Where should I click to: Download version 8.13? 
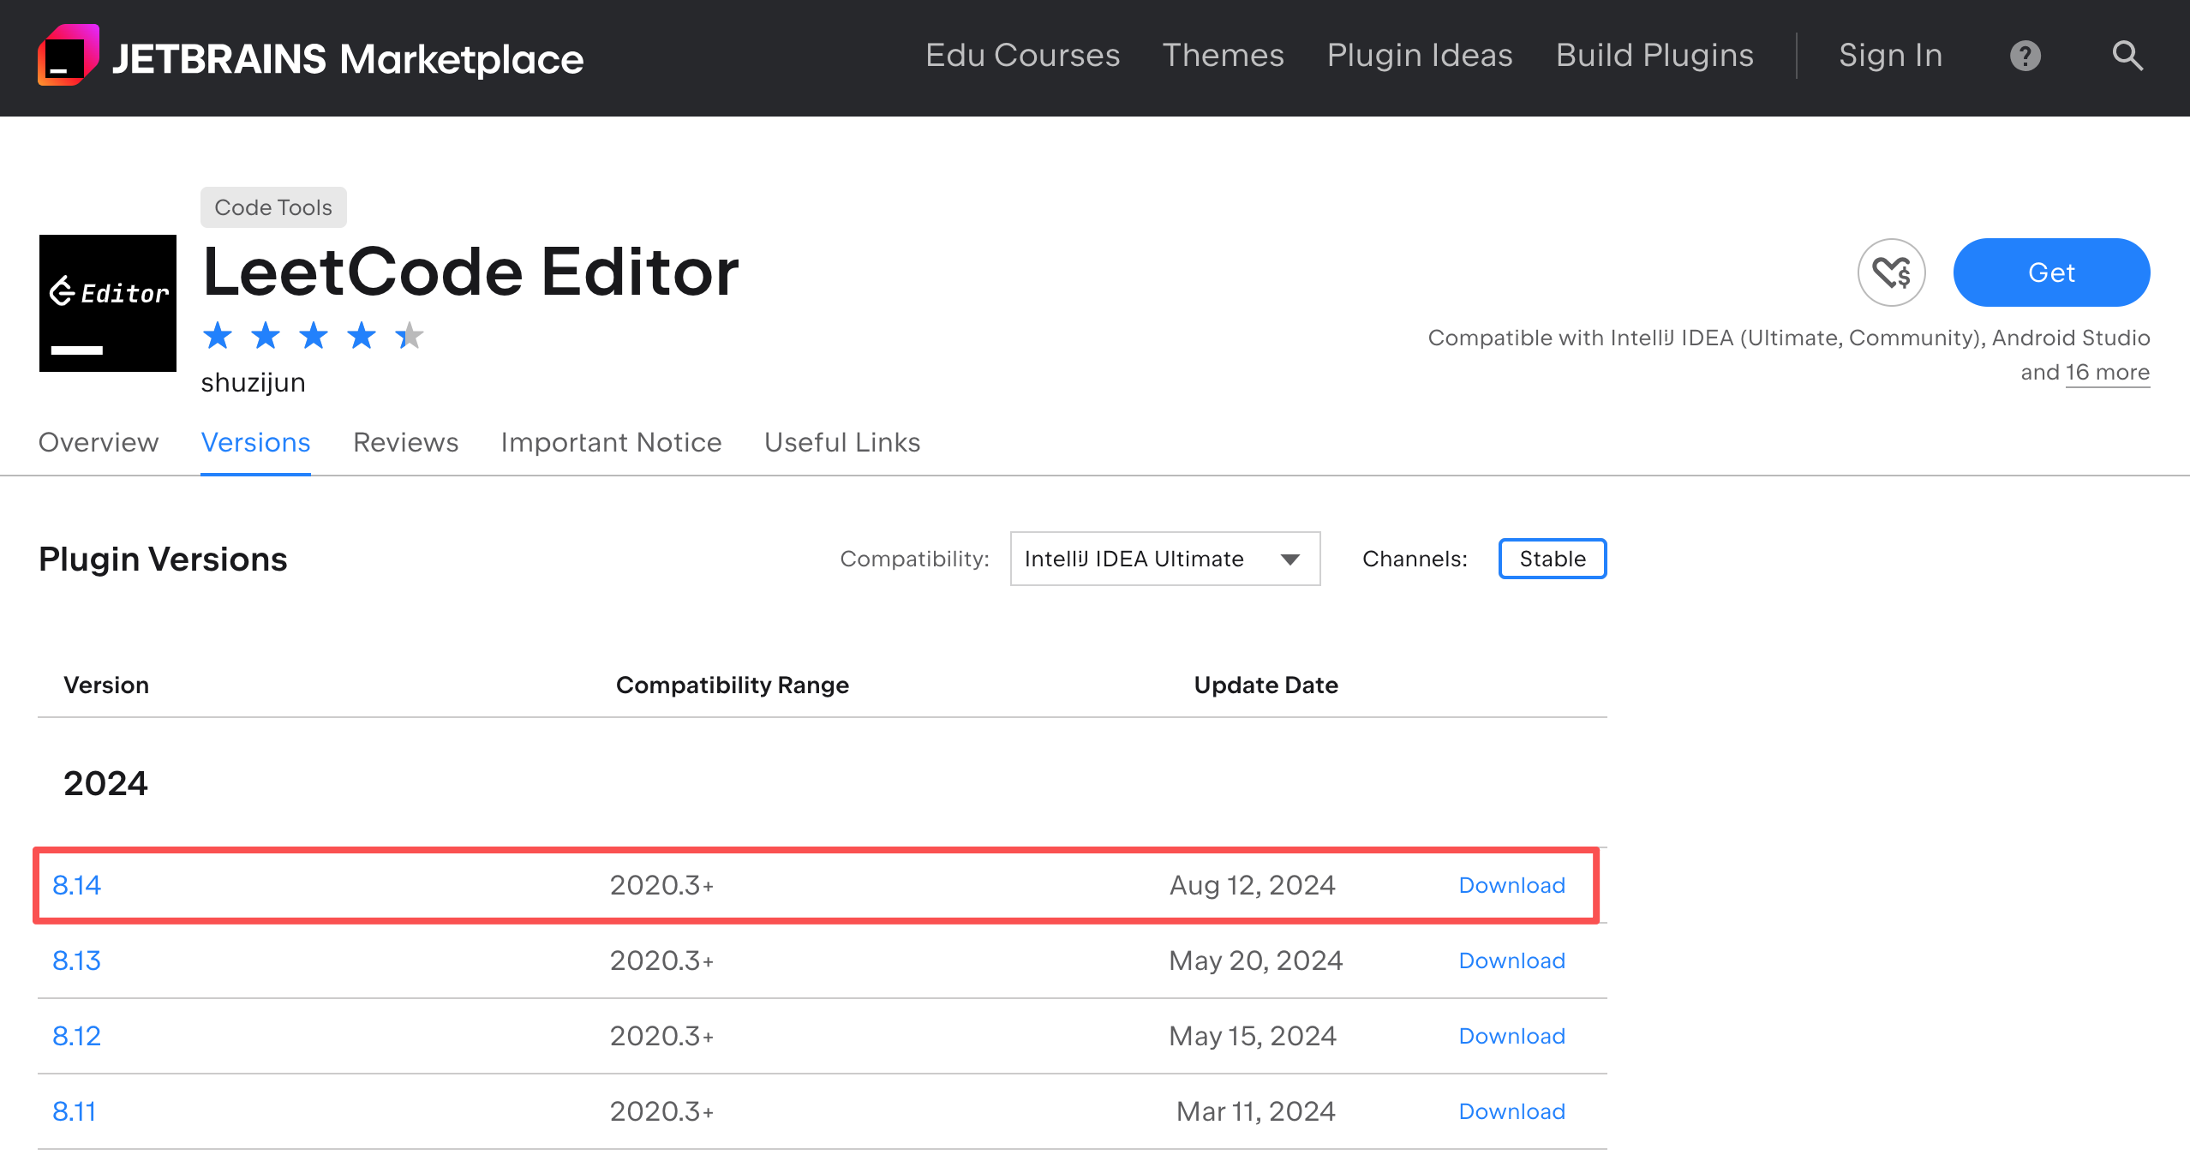(x=1512, y=961)
